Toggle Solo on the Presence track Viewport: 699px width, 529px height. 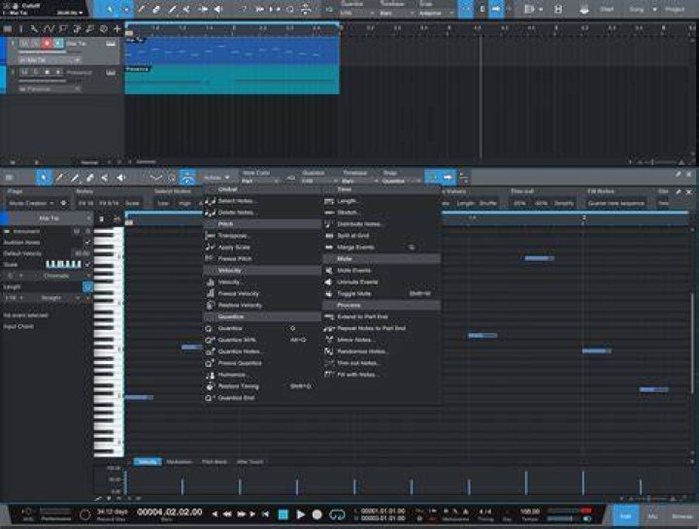(x=36, y=72)
